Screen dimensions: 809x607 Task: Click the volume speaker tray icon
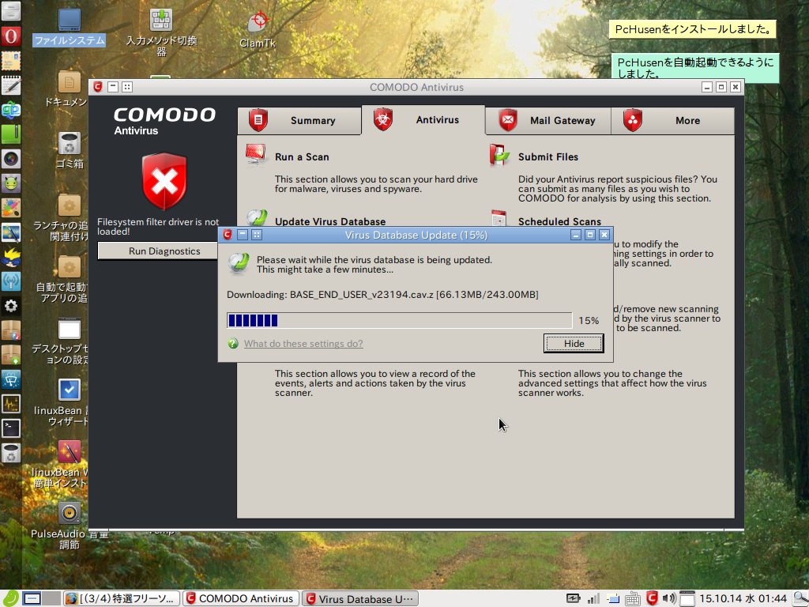(x=668, y=599)
